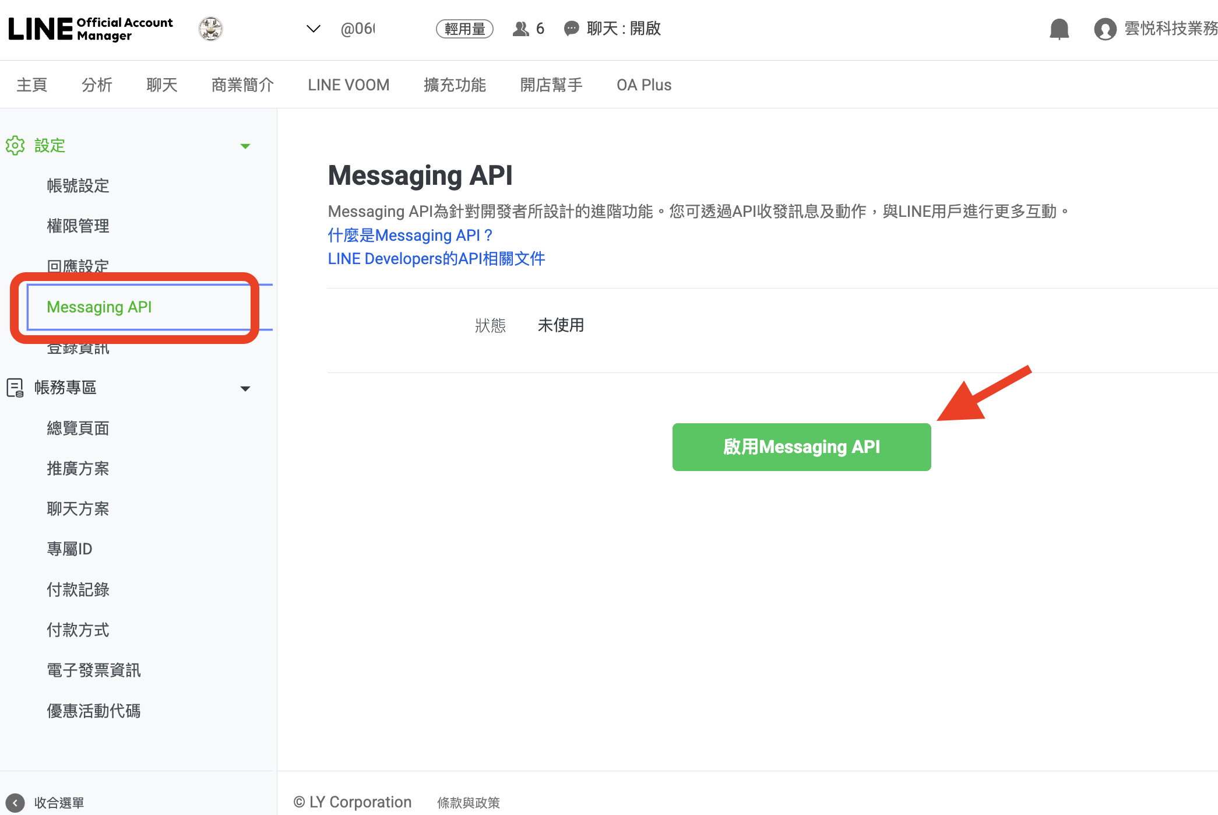1218x815 pixels.
Task: Select Messaging API in the sidebar
Action: point(99,307)
